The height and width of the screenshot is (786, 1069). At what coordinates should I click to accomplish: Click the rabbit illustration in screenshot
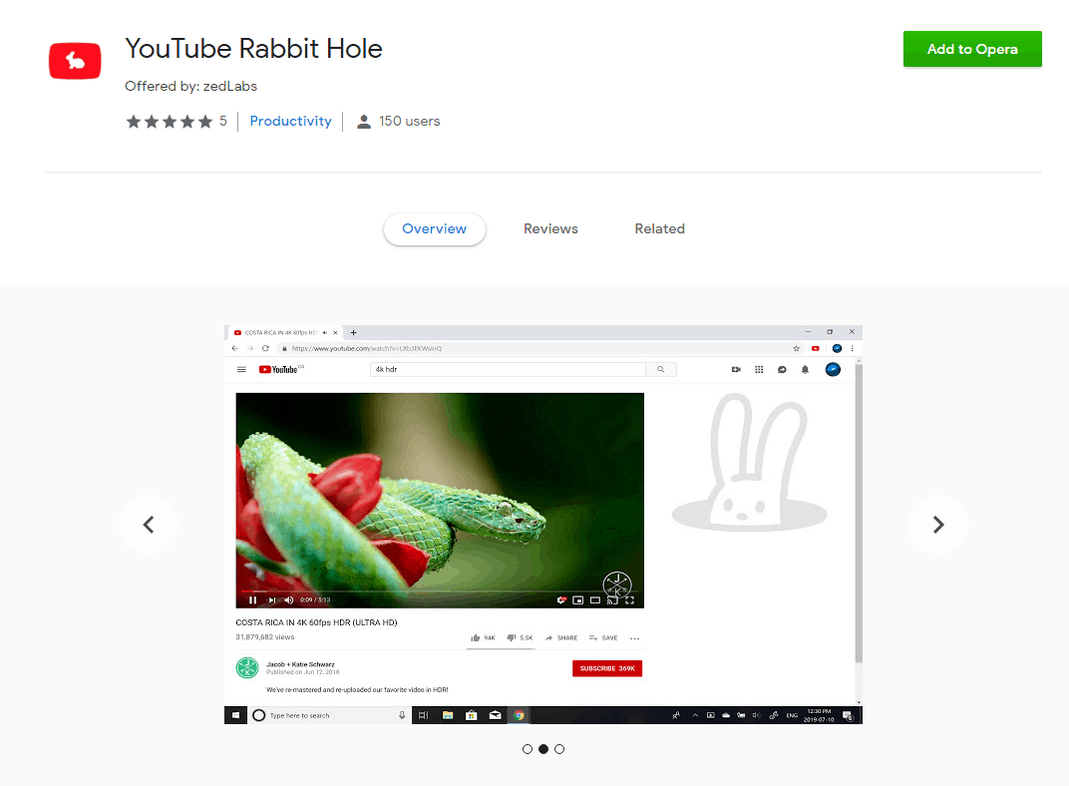(749, 464)
